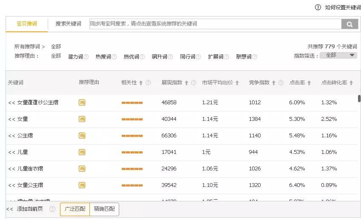Click the 热 badge in 女童公主裙 row
This screenshot has height=220, width=361.
[82, 185]
